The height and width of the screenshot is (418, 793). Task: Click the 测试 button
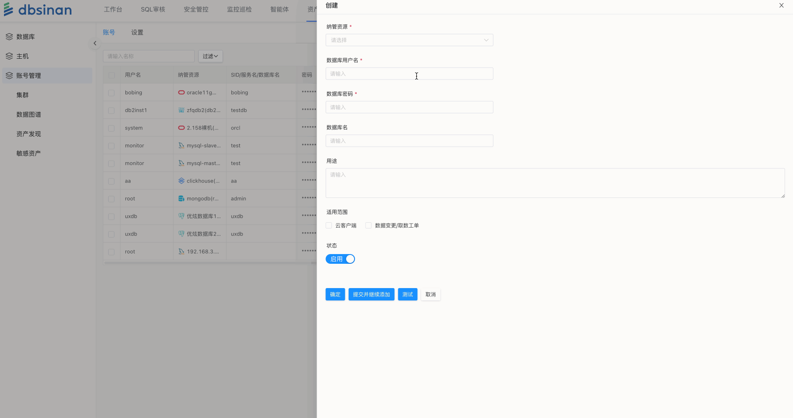pos(407,294)
